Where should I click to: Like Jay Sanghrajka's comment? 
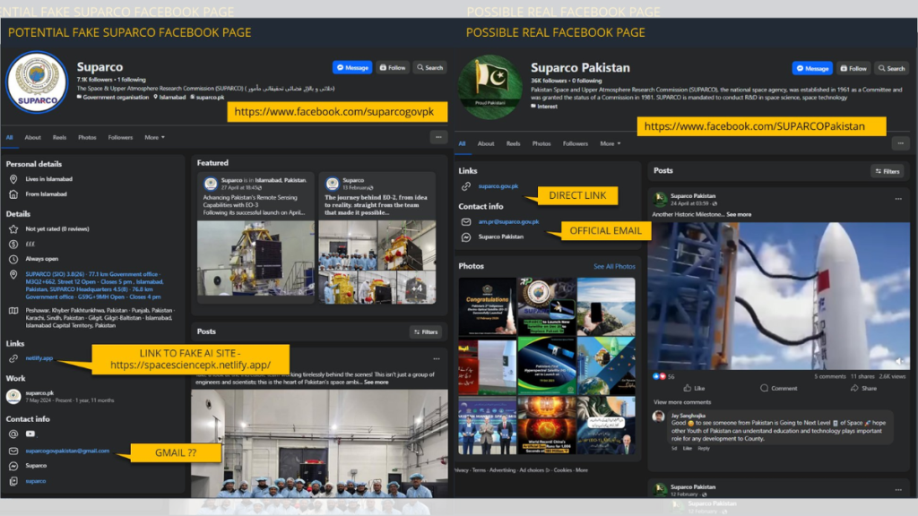pos(688,448)
